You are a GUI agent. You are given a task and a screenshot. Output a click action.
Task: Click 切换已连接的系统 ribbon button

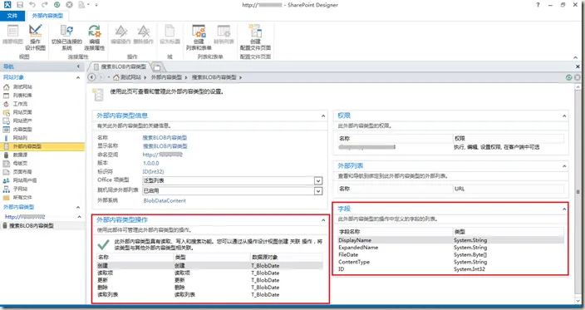66,37
